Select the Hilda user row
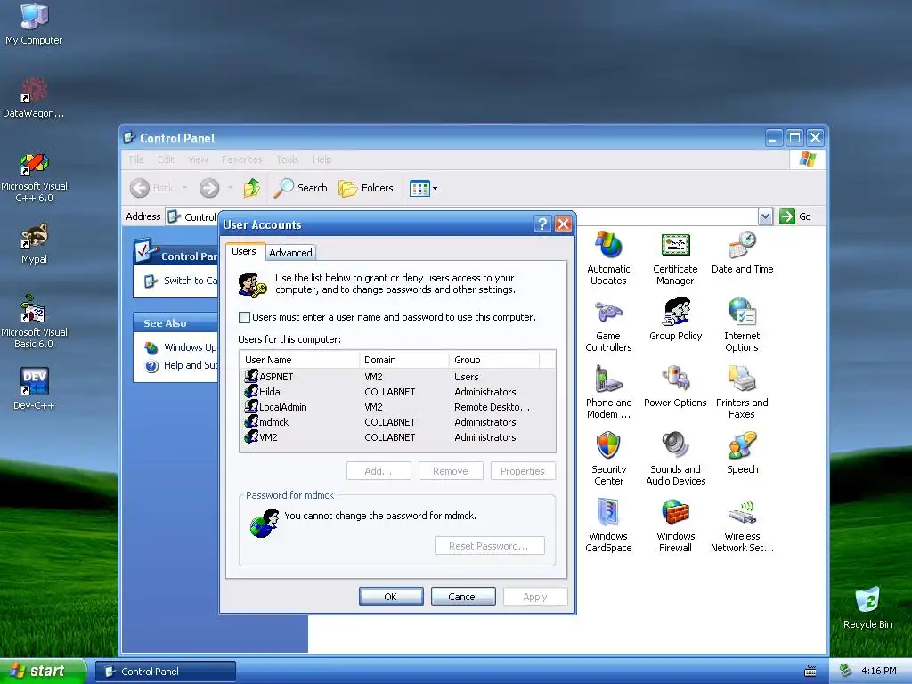Viewport: 912px width, 684px height. (397, 392)
